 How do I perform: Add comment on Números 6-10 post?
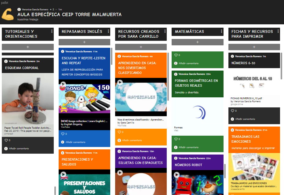click(x=245, y=119)
